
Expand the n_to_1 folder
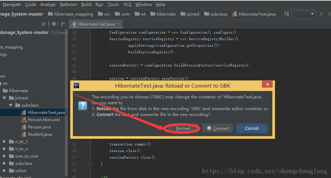5,142
